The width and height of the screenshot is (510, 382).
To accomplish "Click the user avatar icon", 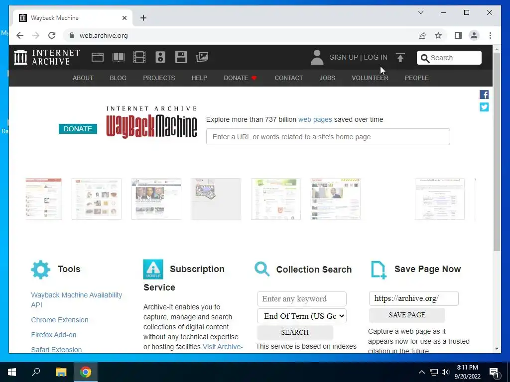I will point(317,57).
